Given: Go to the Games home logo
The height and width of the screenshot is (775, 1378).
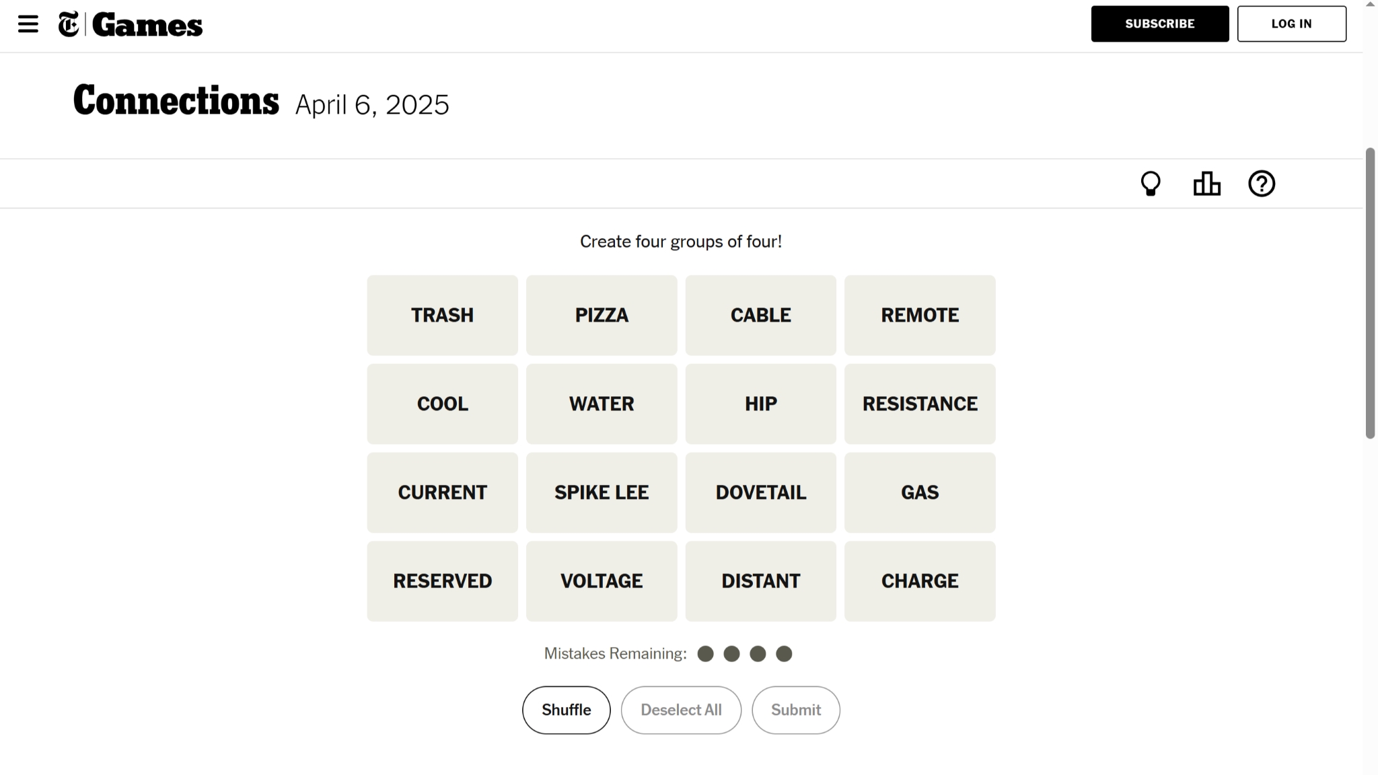Looking at the screenshot, I should (147, 25).
